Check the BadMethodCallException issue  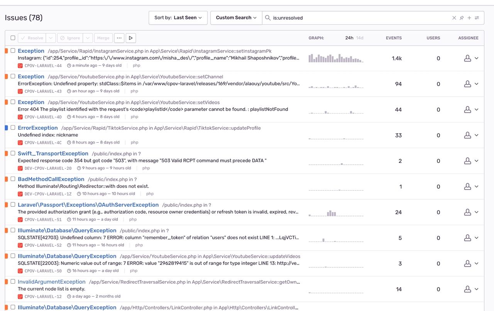13,179
